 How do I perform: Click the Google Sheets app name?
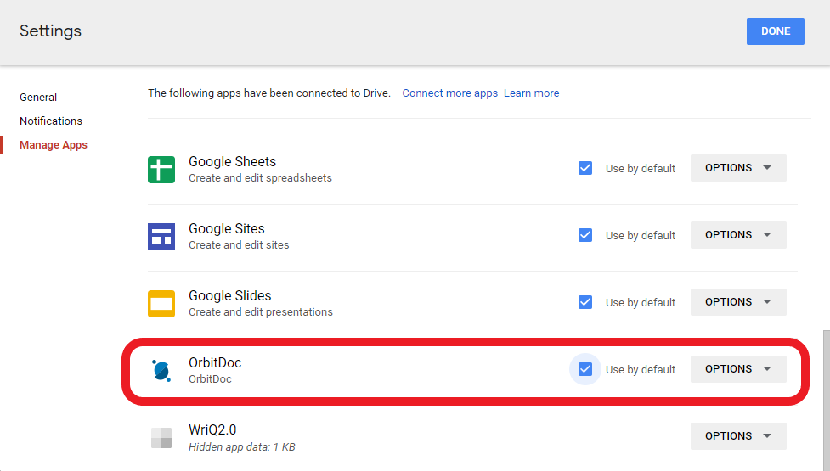[x=232, y=161]
